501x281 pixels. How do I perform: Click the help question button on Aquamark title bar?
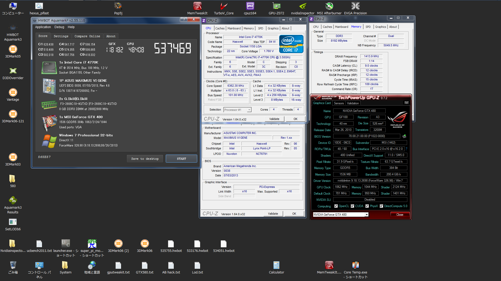pyautogui.click(x=184, y=19)
